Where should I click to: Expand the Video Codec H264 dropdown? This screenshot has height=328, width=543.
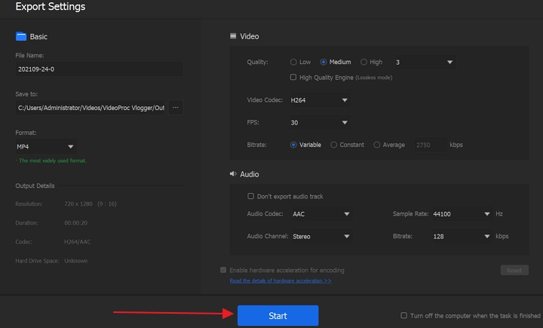click(x=321, y=100)
